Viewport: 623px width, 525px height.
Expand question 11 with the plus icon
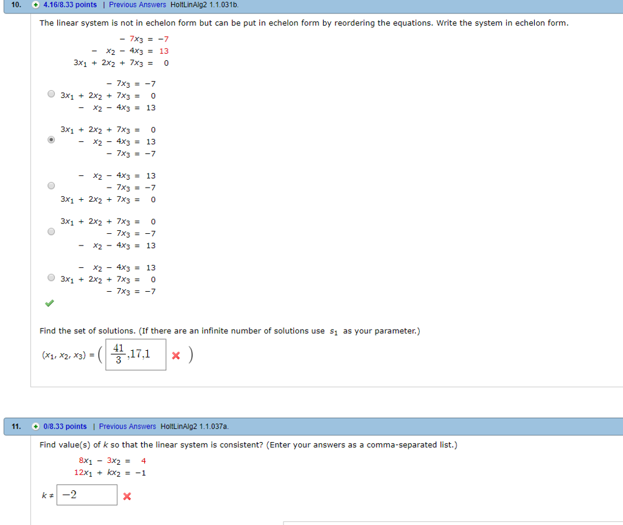click(x=36, y=426)
